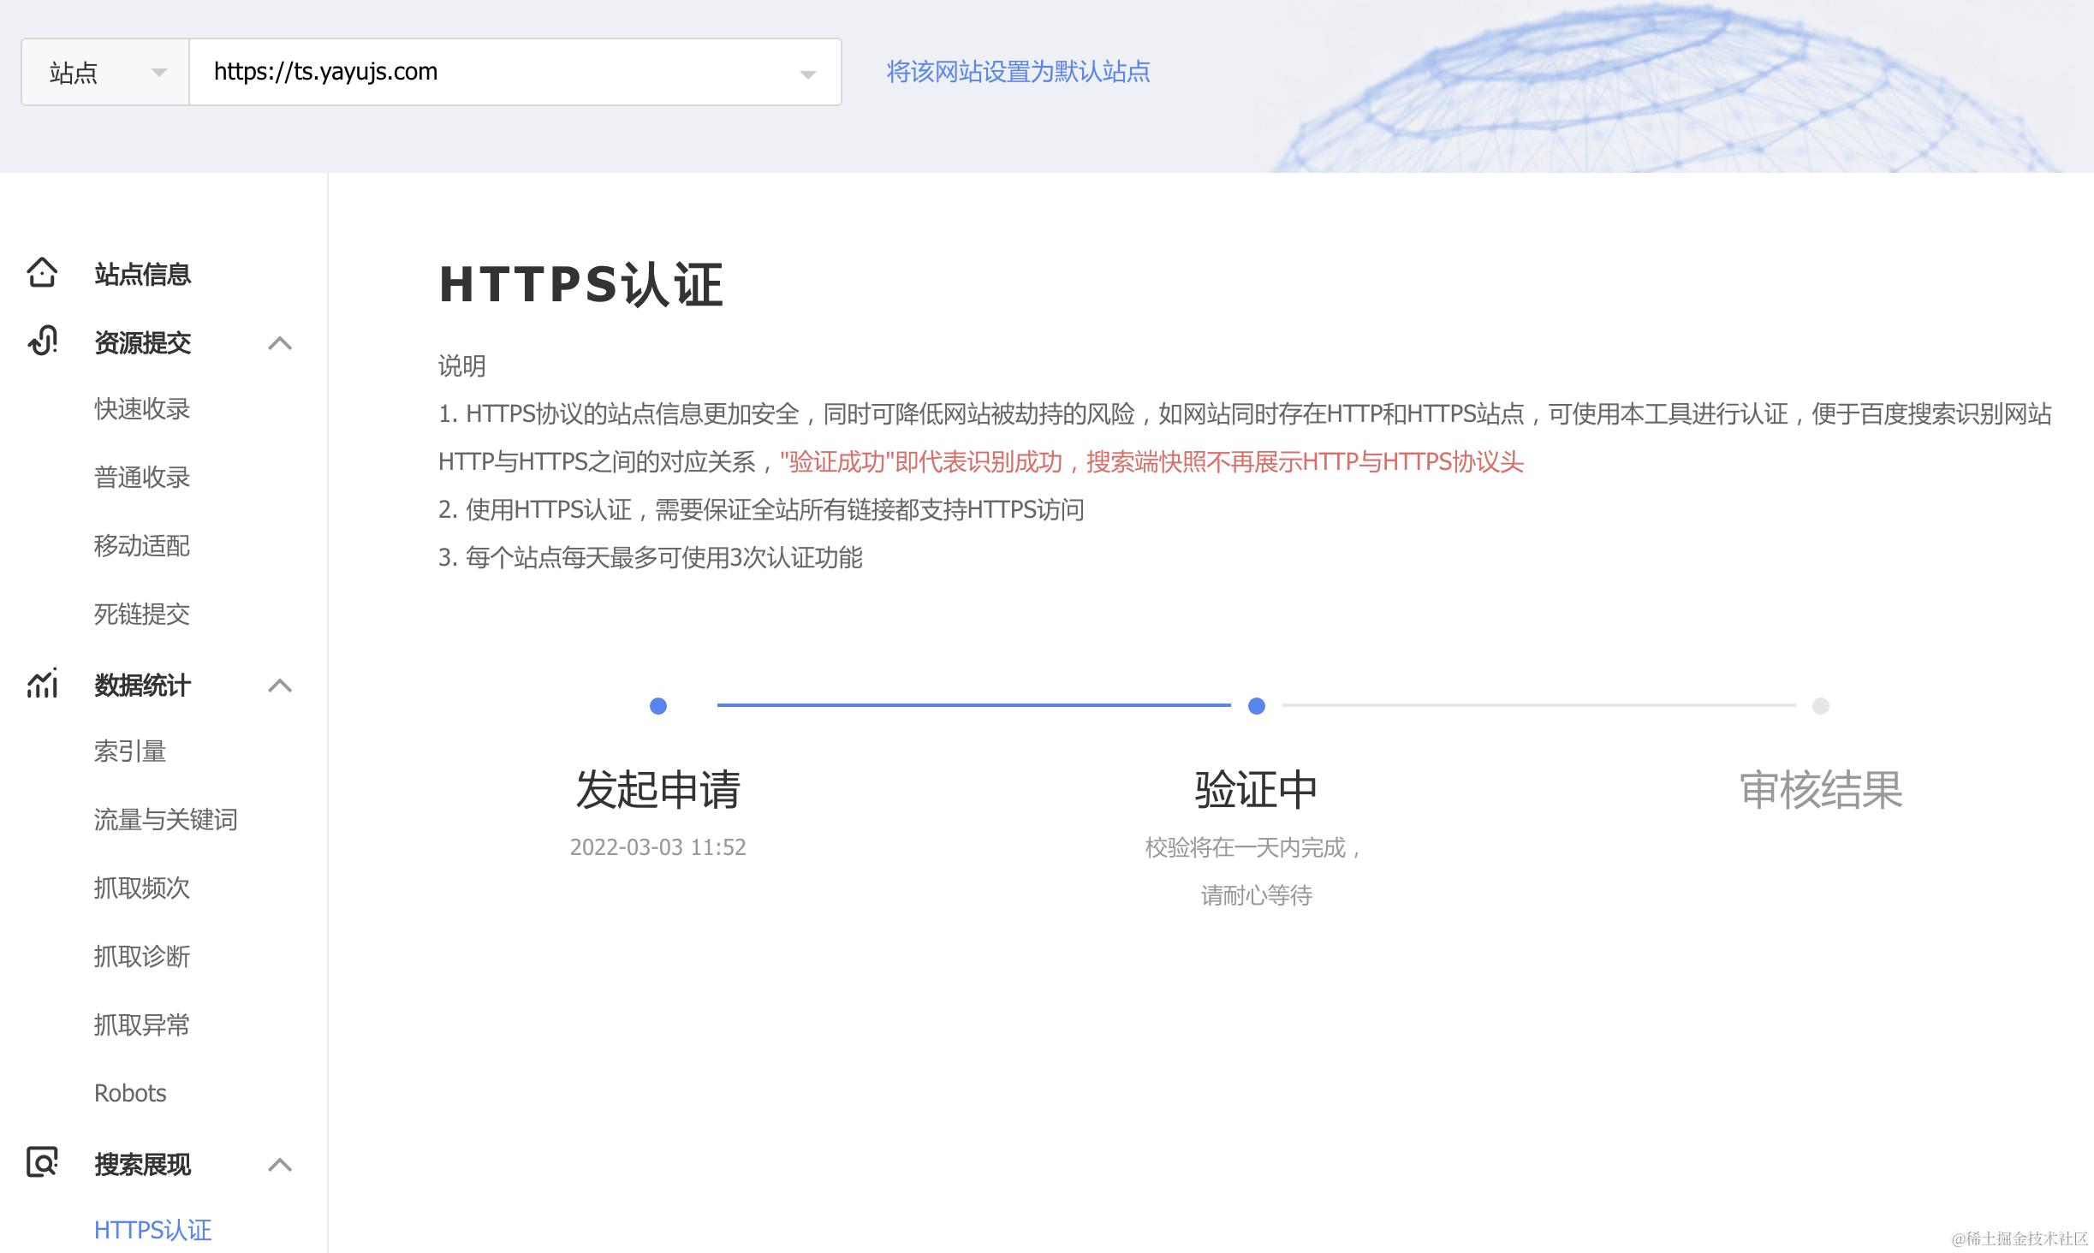
Task: Open 死链提交 in the sidebar
Action: pos(142,615)
